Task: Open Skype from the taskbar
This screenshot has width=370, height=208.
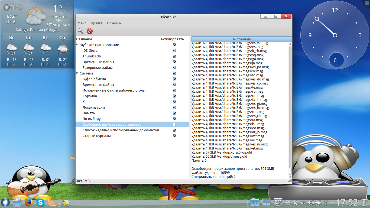Action: pos(41,202)
